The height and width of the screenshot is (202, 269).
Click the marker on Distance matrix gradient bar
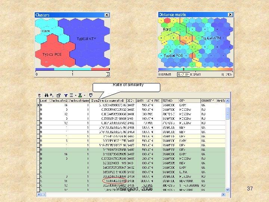(x=183, y=69)
